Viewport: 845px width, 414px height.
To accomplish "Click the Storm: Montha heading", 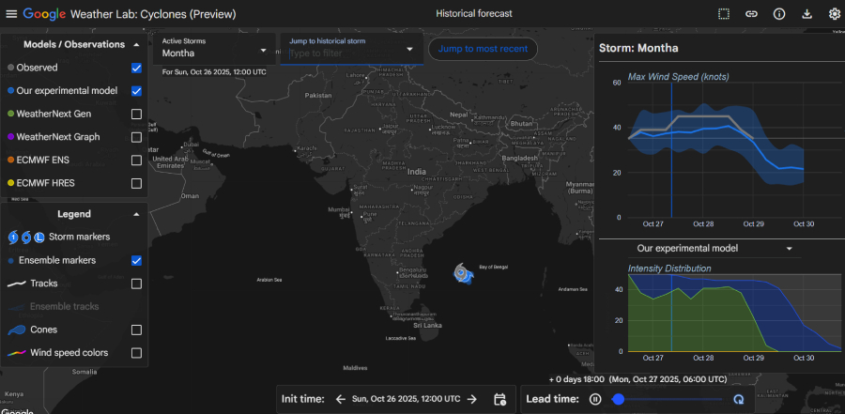I will [x=638, y=48].
